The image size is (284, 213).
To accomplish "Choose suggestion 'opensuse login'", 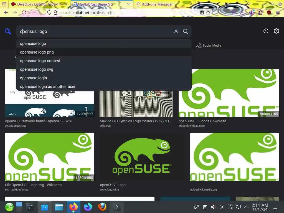I will pos(104,78).
